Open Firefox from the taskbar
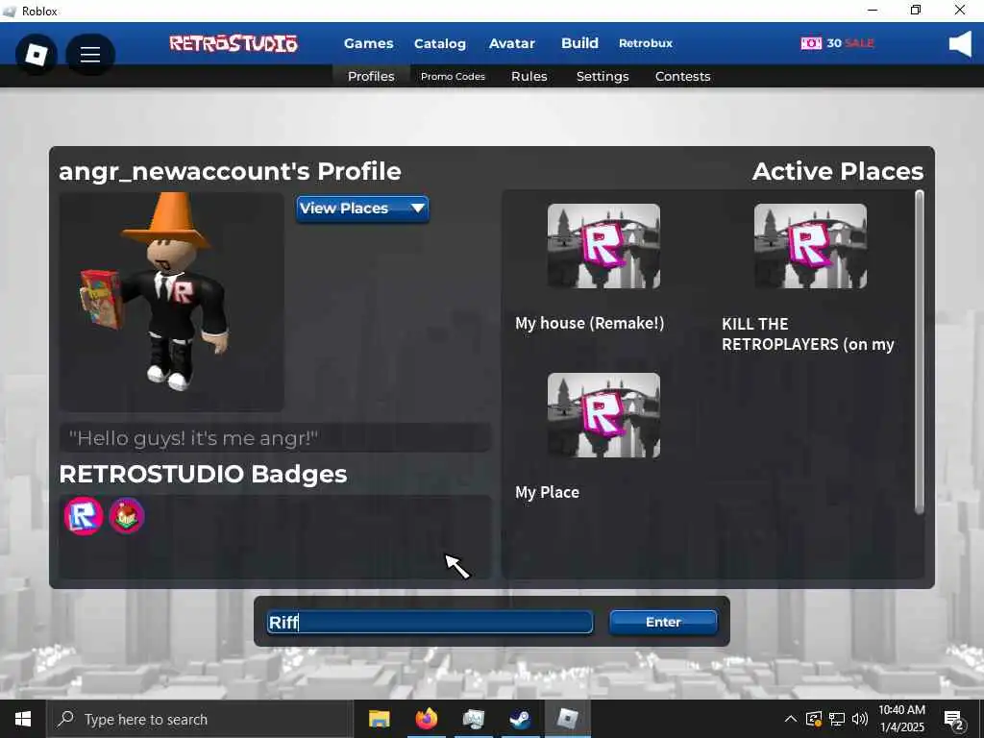Image resolution: width=984 pixels, height=738 pixels. tap(426, 719)
